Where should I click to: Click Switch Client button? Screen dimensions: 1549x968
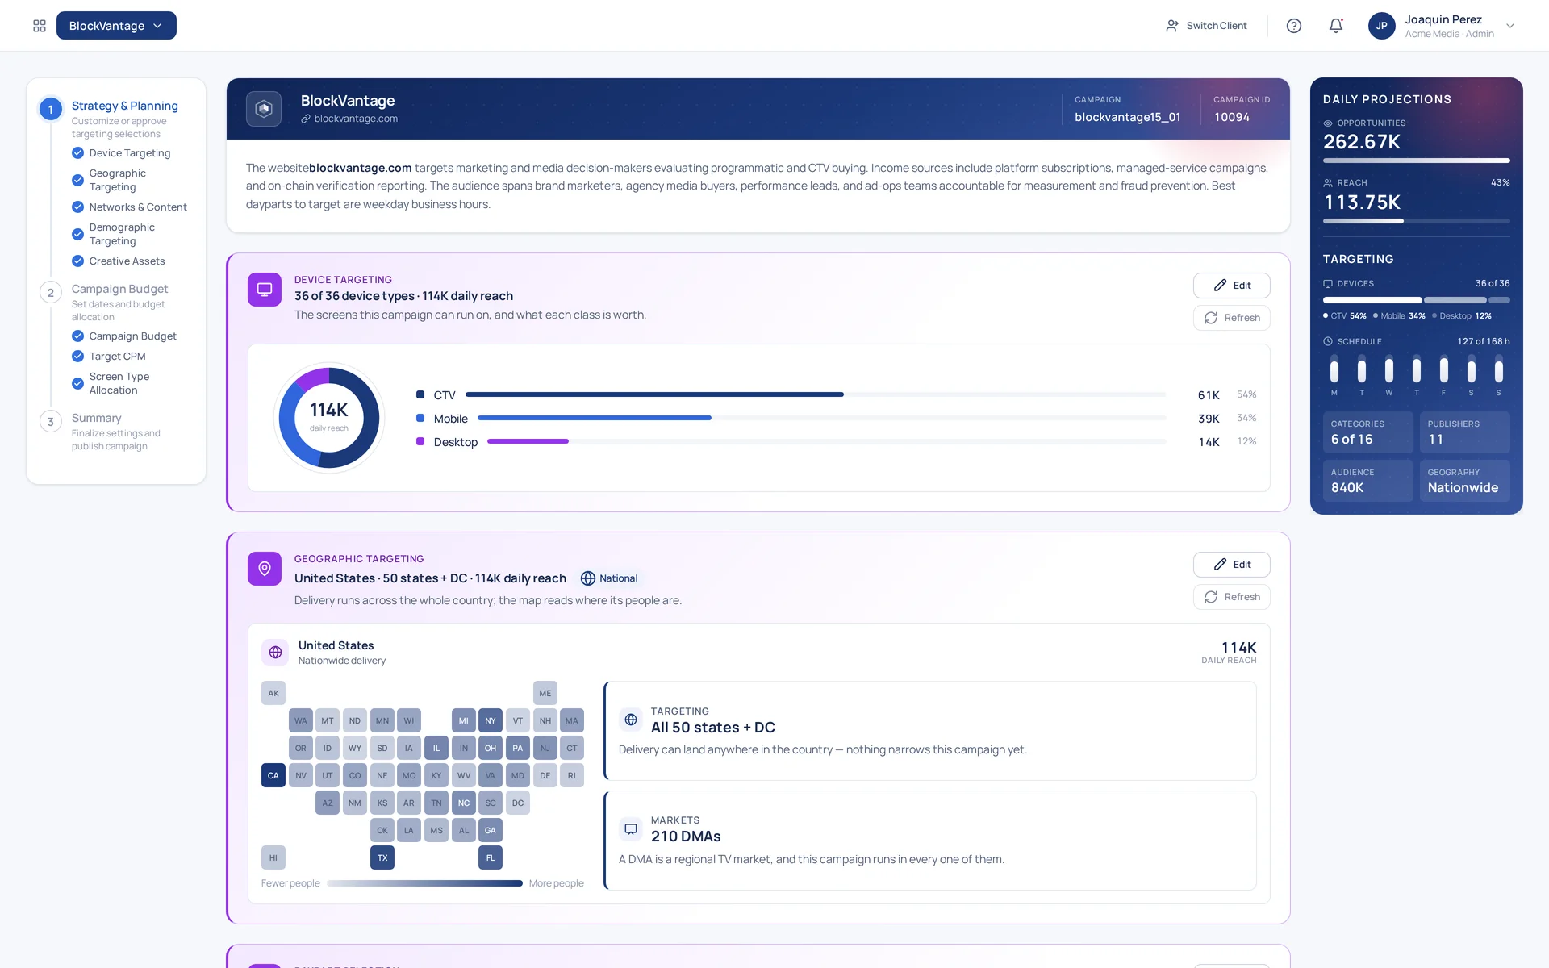[1206, 26]
